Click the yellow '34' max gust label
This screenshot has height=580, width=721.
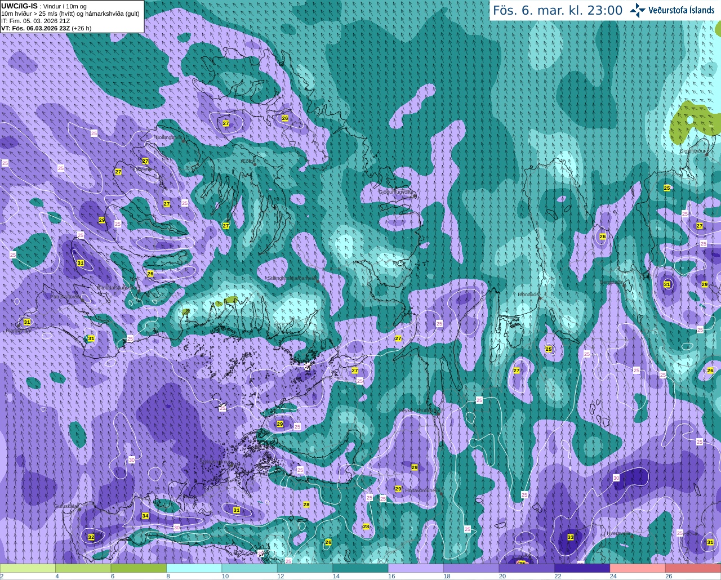(x=145, y=516)
